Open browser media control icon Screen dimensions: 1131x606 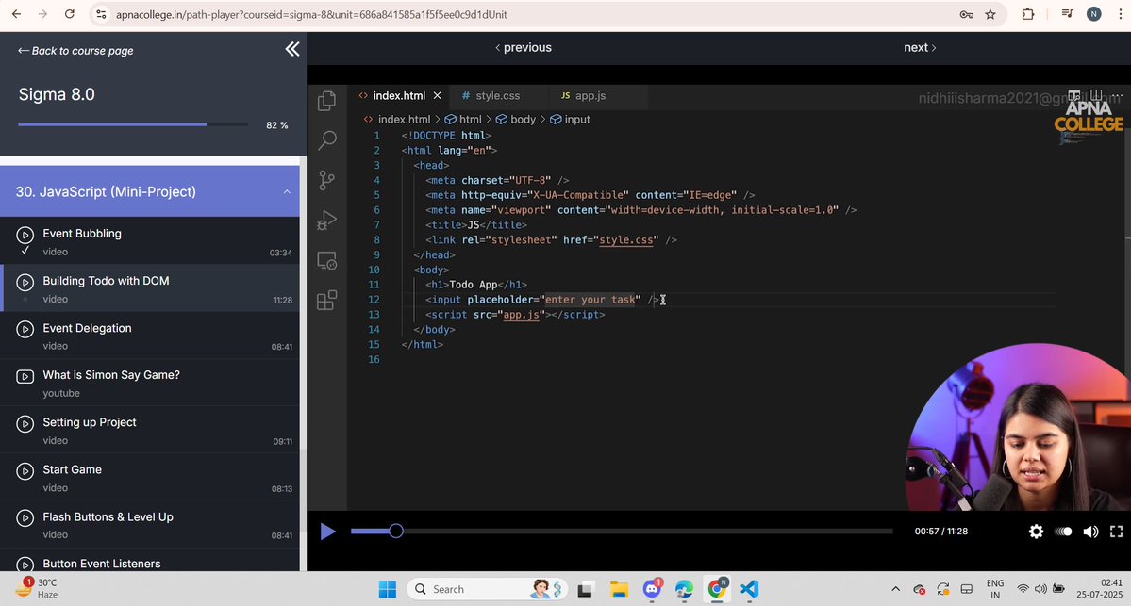(1068, 14)
